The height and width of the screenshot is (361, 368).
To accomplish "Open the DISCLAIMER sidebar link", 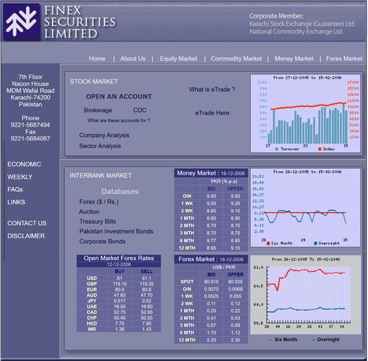I will [26, 236].
